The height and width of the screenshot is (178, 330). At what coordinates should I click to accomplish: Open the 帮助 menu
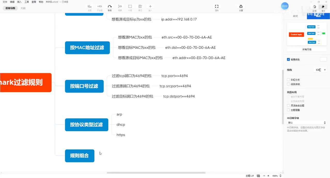pos(41,2)
